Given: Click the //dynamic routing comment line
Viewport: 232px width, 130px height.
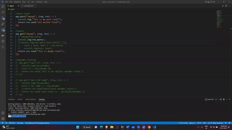Looking at the screenshot, I should (26, 60).
